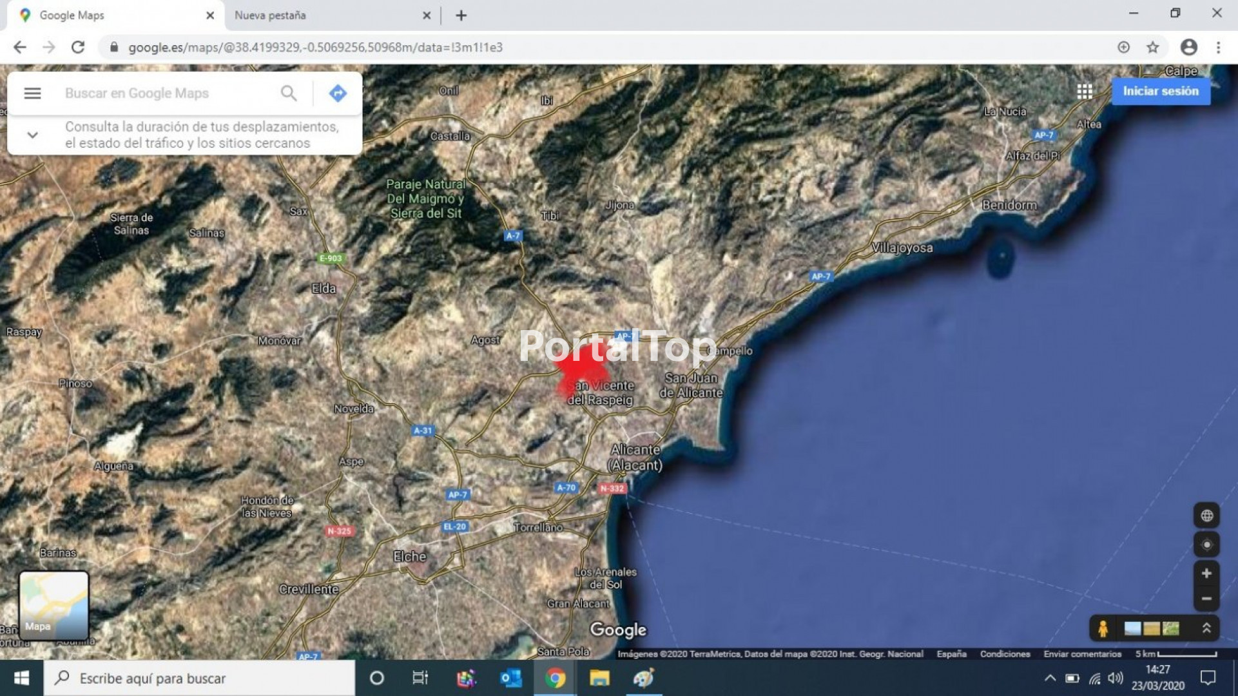The width and height of the screenshot is (1238, 696).
Task: Click the show my location button
Action: pos(1206,545)
